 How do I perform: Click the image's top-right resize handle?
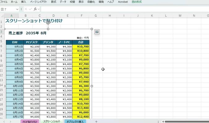pos(92,29)
